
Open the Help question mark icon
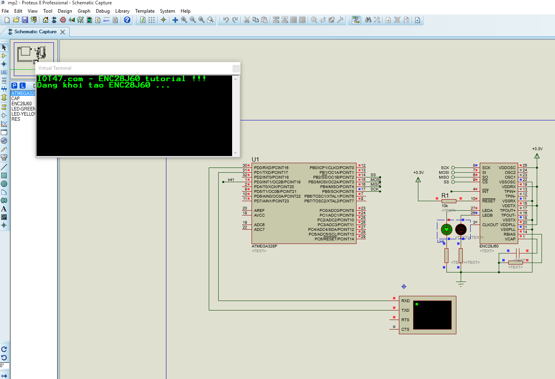click(x=127, y=20)
